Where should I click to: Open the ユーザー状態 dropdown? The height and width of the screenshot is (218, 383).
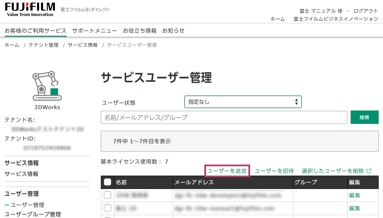[x=243, y=102]
